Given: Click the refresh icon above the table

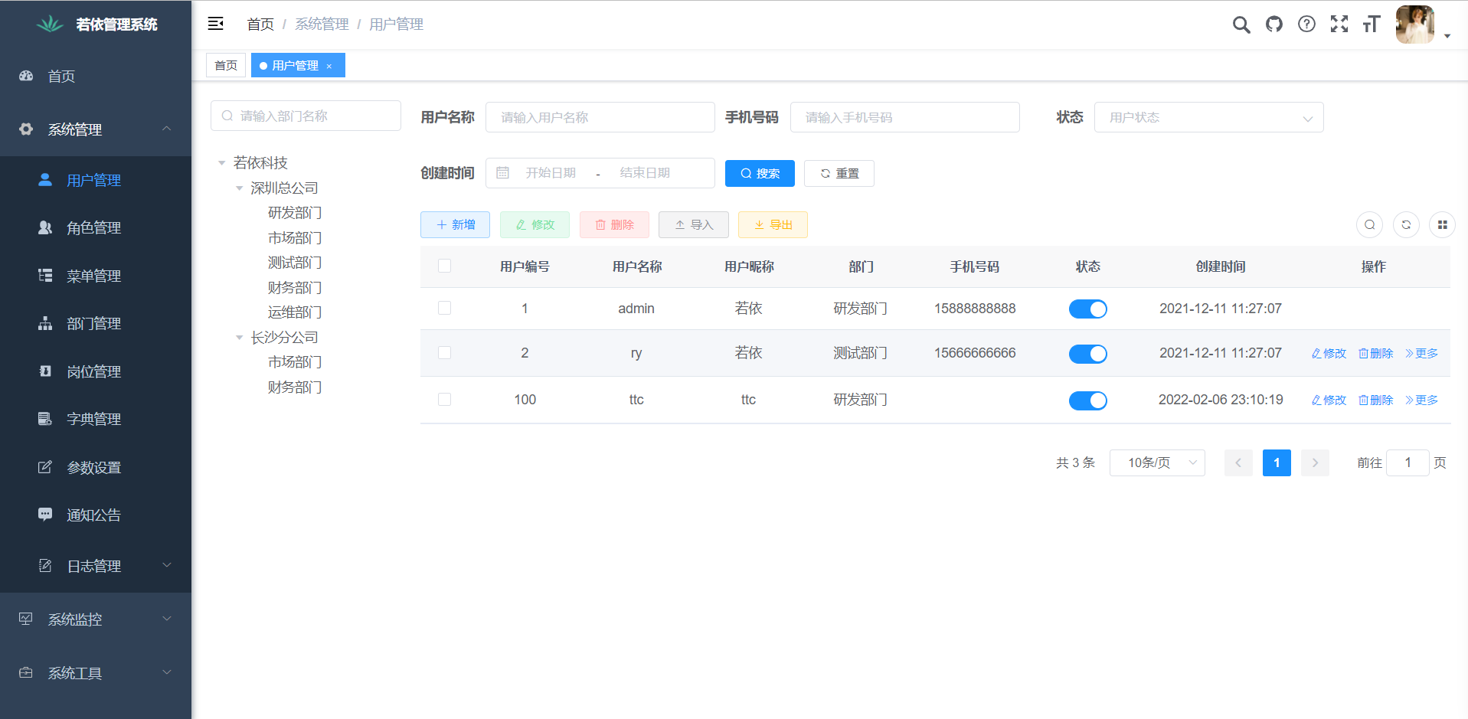Looking at the screenshot, I should click(1406, 224).
